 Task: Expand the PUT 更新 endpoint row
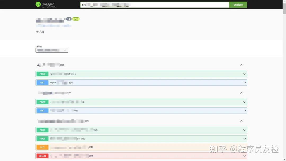[244, 147]
